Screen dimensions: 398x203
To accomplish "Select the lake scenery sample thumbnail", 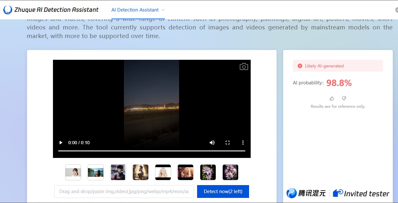I will point(96,172).
